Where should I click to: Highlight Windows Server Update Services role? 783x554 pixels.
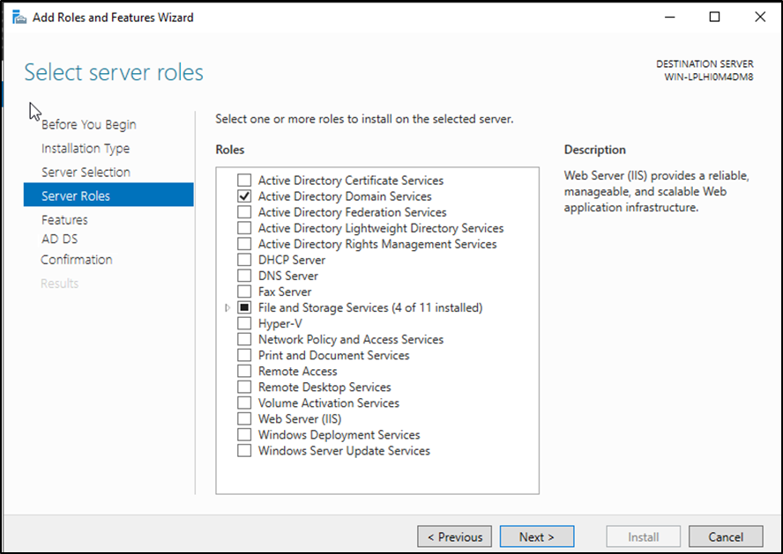click(344, 451)
